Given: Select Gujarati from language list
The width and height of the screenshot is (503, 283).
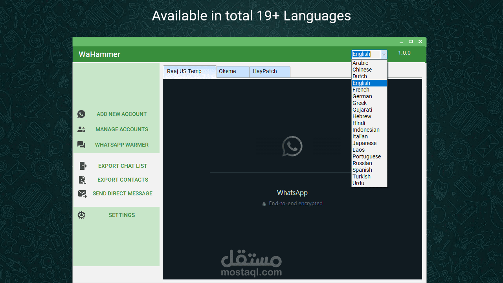Looking at the screenshot, I should [369, 110].
